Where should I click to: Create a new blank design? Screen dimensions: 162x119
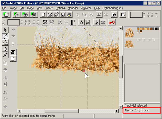pos(43,14)
